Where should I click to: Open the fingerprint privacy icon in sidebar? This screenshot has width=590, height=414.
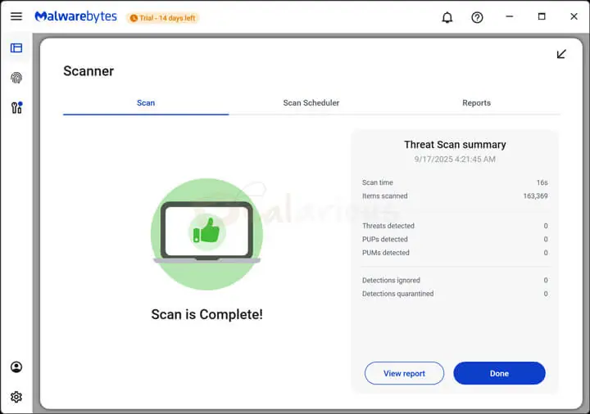tap(16, 78)
